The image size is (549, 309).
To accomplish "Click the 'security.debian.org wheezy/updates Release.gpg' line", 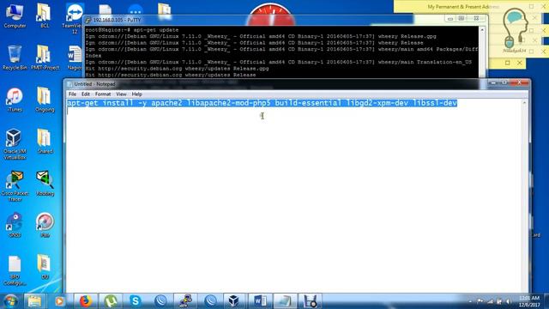I will click(x=178, y=69).
